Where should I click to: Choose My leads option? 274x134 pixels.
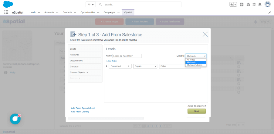[x=196, y=62]
